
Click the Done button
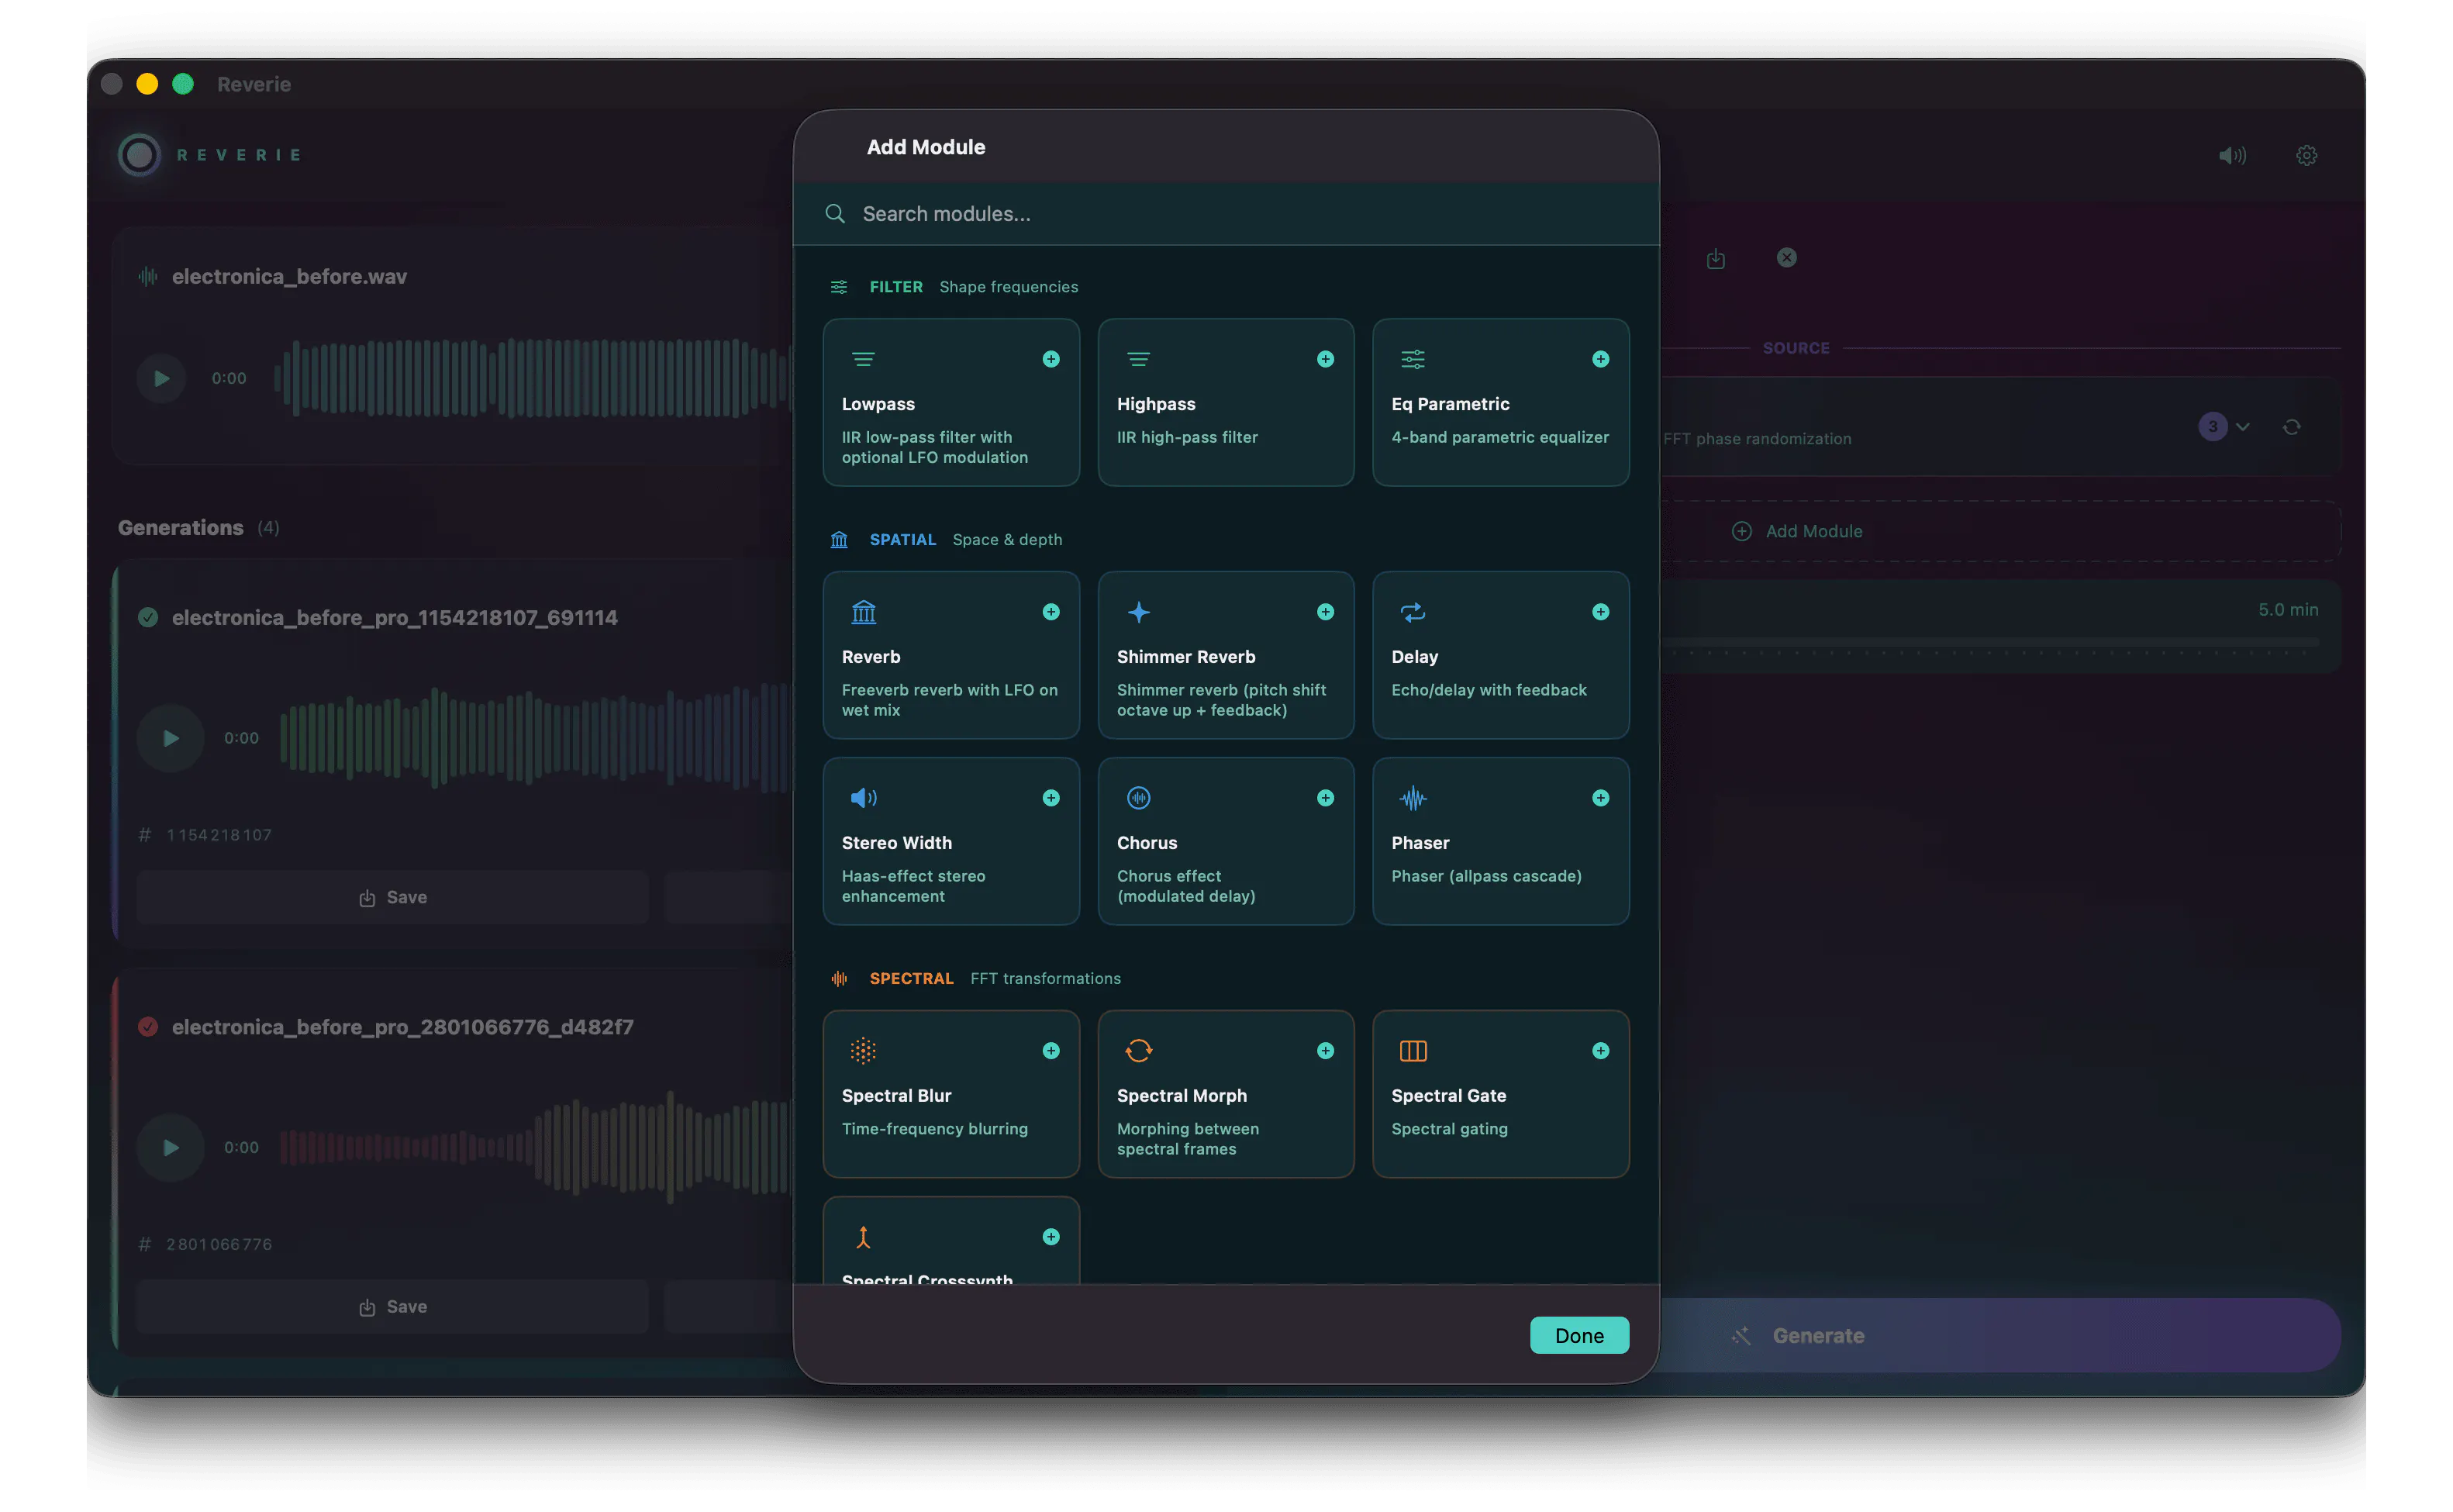tap(1578, 1335)
